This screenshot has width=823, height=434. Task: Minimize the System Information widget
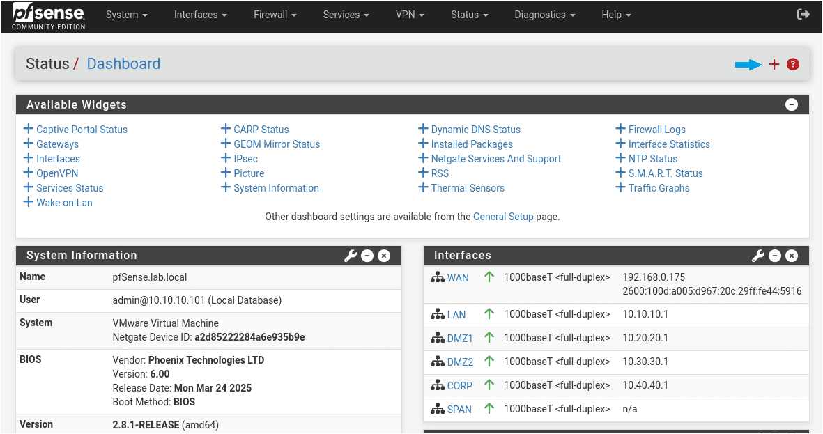(x=367, y=256)
